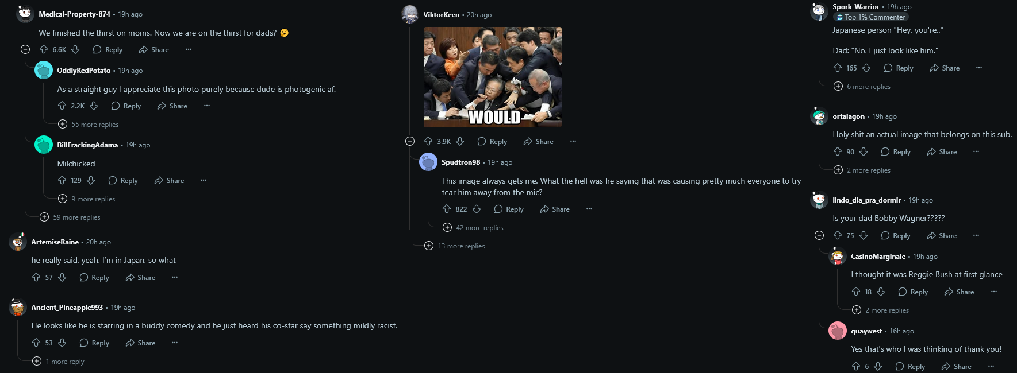This screenshot has height=373, width=1017.
Task: Upvote ViktorKeen's comment with 3.9K votes
Action: click(x=428, y=142)
